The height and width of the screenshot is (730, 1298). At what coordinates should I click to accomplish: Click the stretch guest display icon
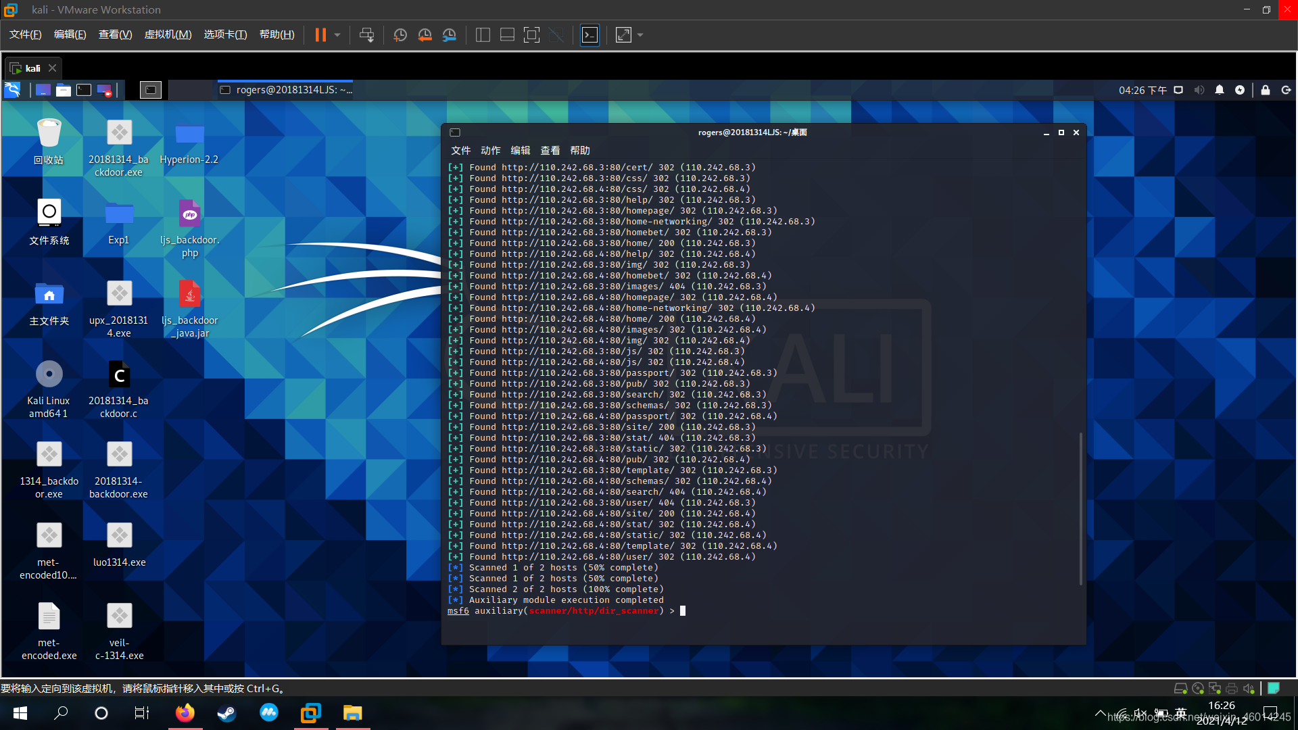pos(623,34)
